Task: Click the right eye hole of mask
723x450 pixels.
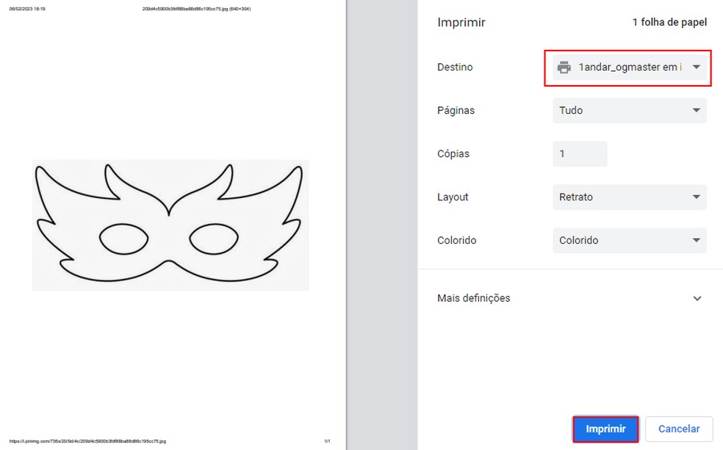Action: pos(214,239)
